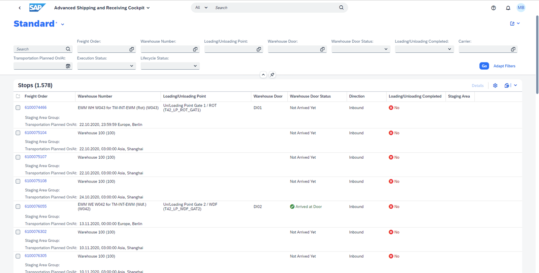Open the export options arrow

click(515, 85)
